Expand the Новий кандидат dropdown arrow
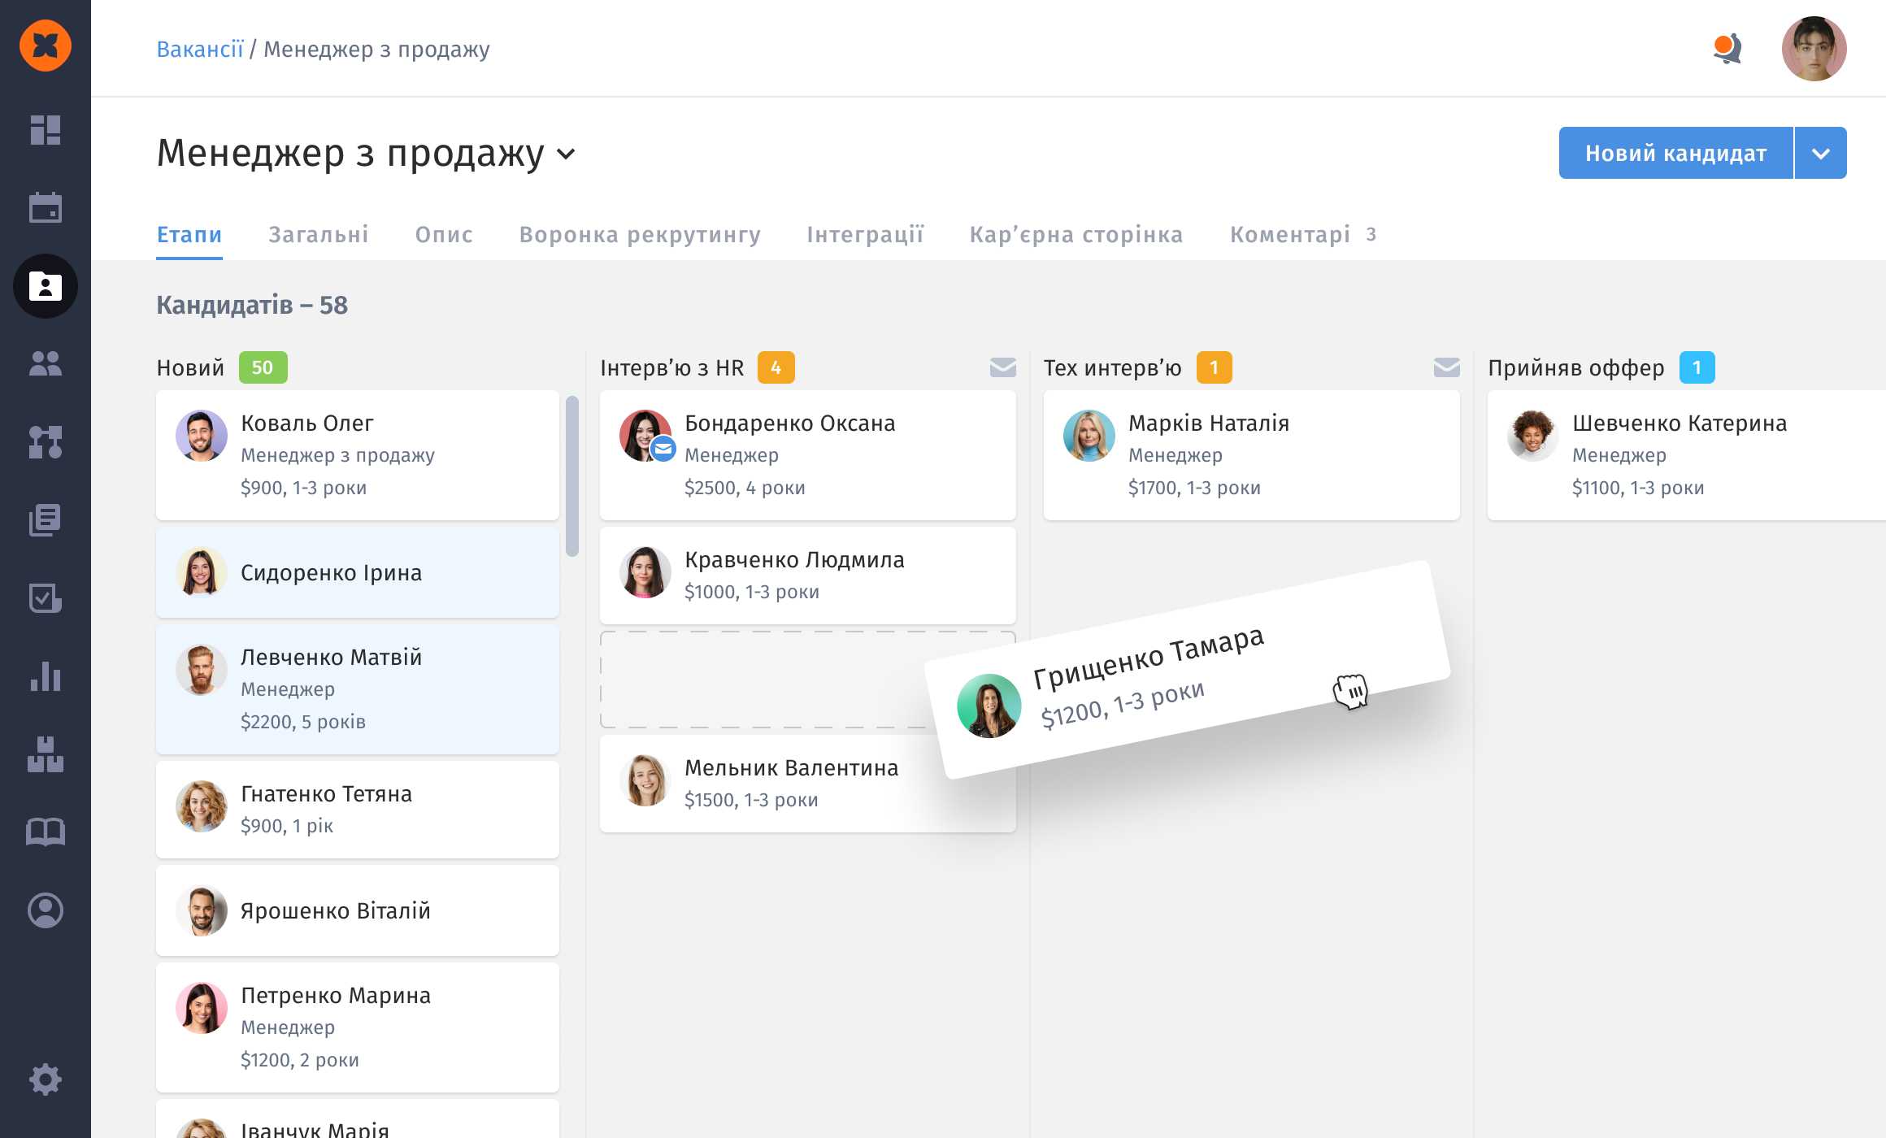The width and height of the screenshot is (1886, 1138). (x=1820, y=153)
